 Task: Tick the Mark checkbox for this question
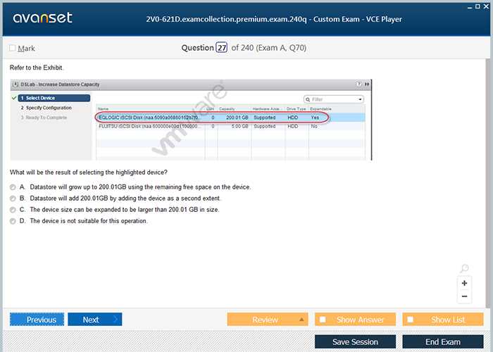click(13, 49)
